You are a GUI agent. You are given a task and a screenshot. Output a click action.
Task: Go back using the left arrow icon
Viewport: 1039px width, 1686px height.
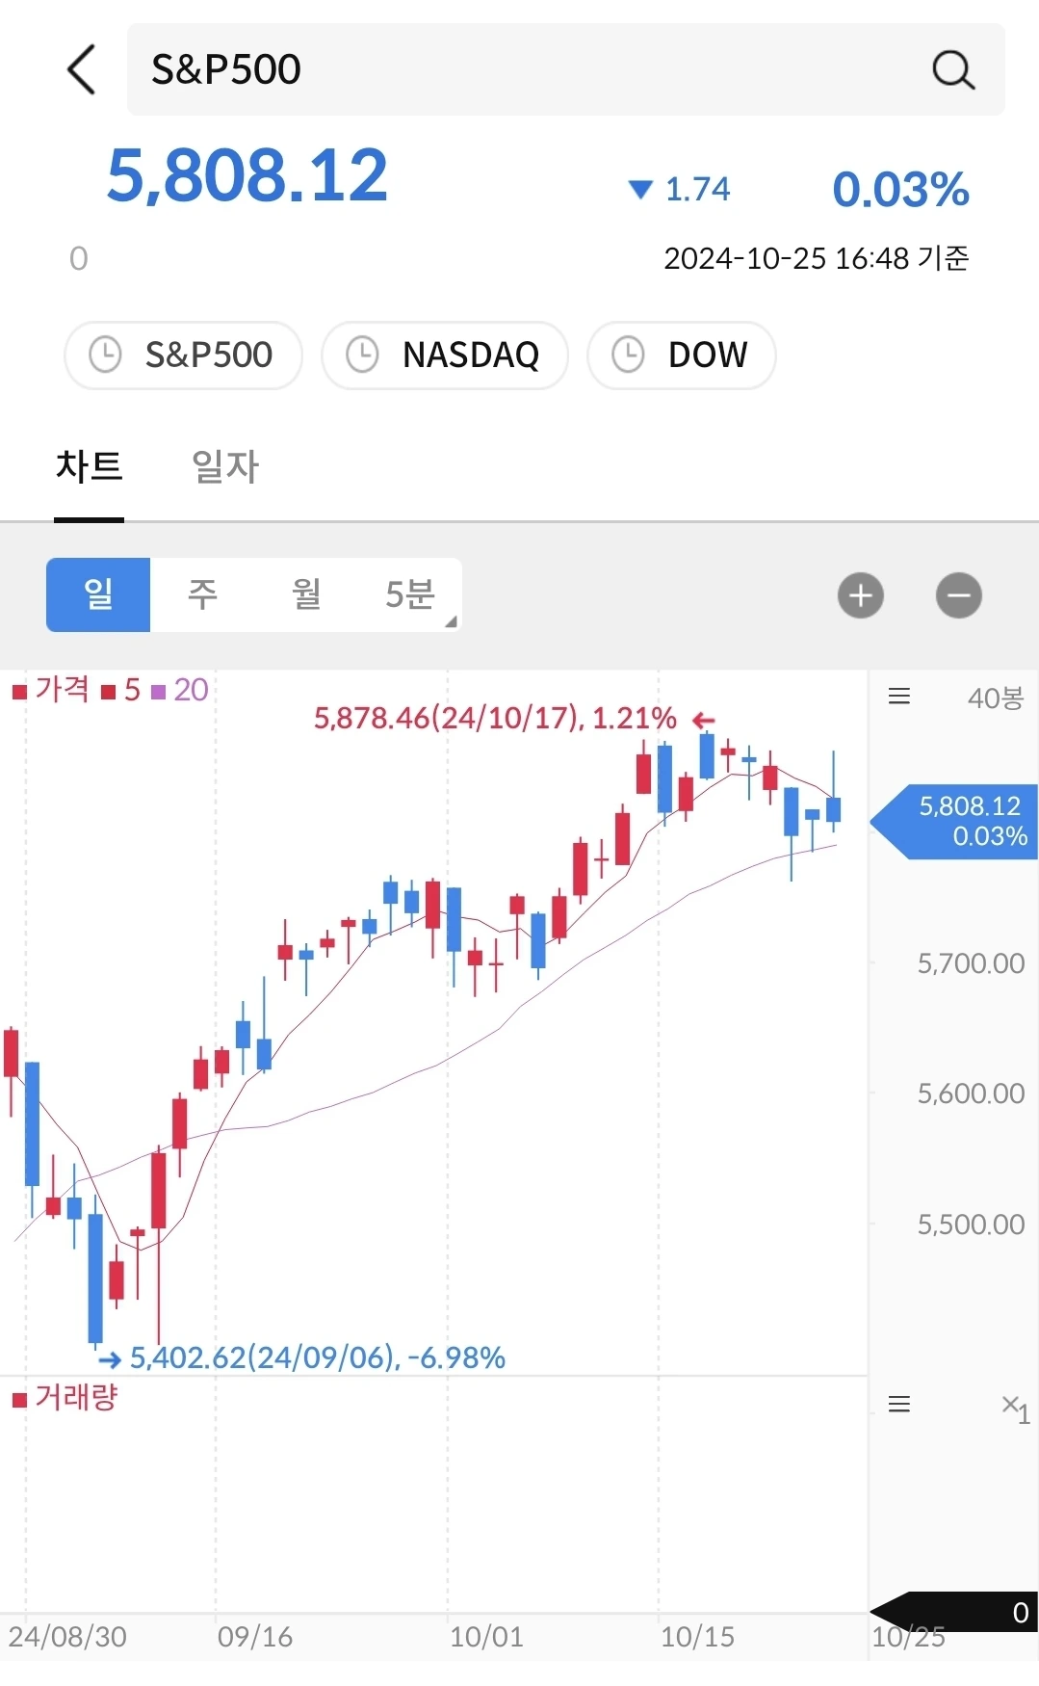[x=82, y=69]
